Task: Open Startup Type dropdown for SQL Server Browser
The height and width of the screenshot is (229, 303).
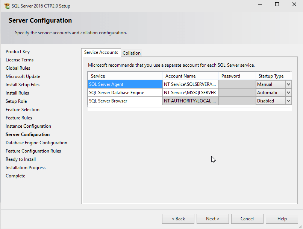Action: [x=288, y=101]
